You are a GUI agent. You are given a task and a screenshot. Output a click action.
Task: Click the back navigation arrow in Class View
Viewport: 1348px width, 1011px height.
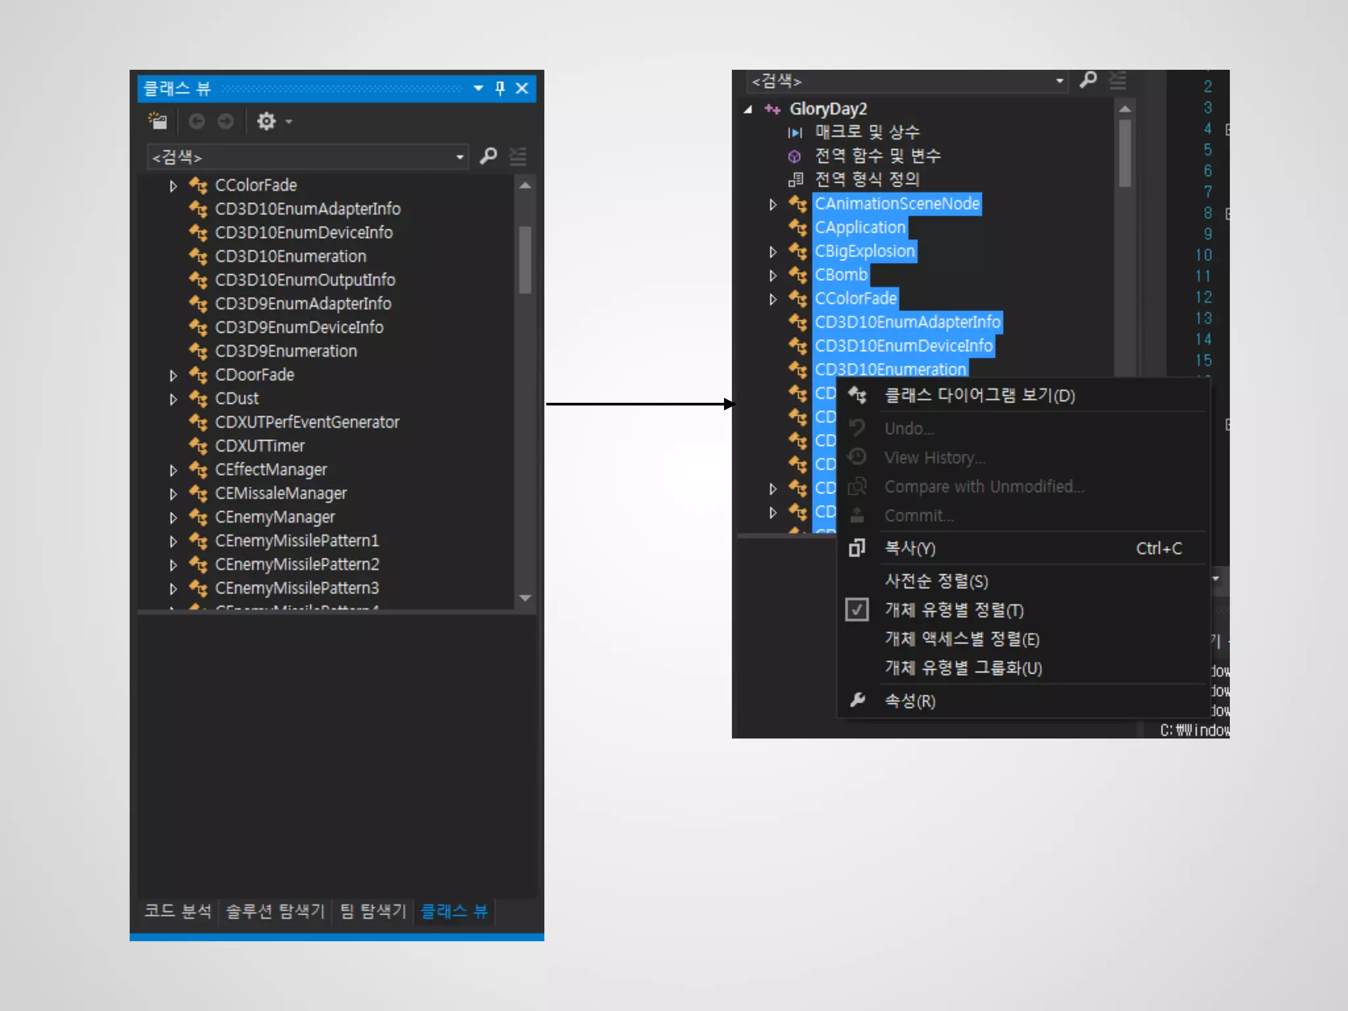(196, 121)
